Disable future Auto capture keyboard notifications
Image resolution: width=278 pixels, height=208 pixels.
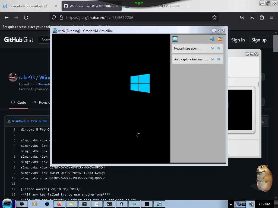(x=212, y=59)
